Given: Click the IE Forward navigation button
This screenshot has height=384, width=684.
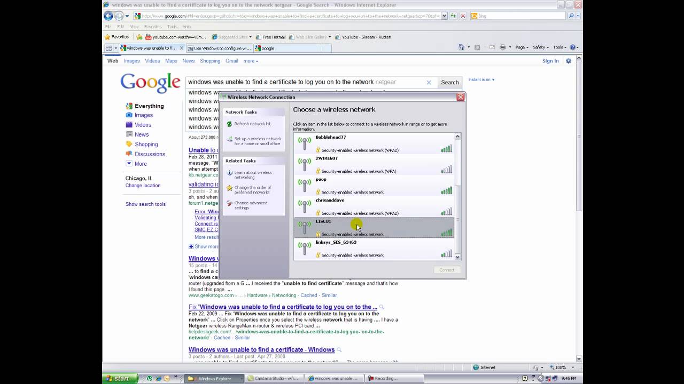Looking at the screenshot, I should pyautogui.click(x=119, y=16).
